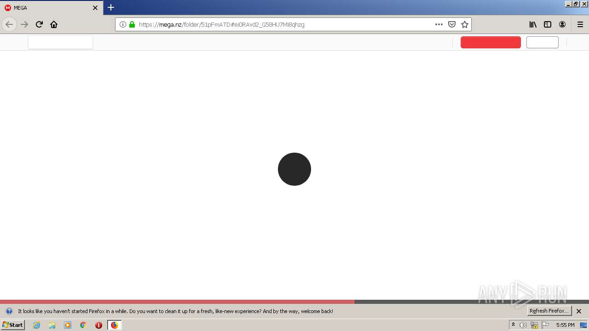589x331 pixels.
Task: Click the Show desktop tray icon
Action: tap(583, 325)
